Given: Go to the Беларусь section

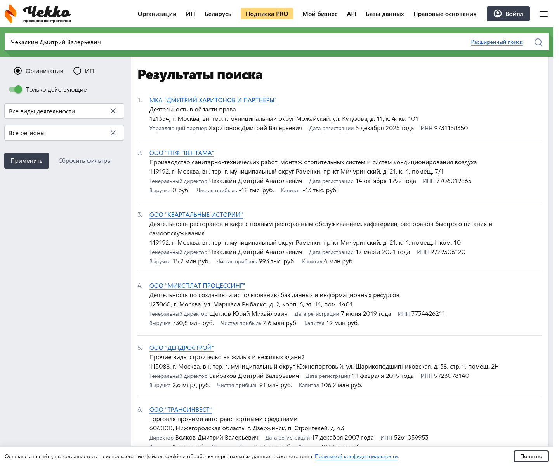Looking at the screenshot, I should [x=218, y=14].
